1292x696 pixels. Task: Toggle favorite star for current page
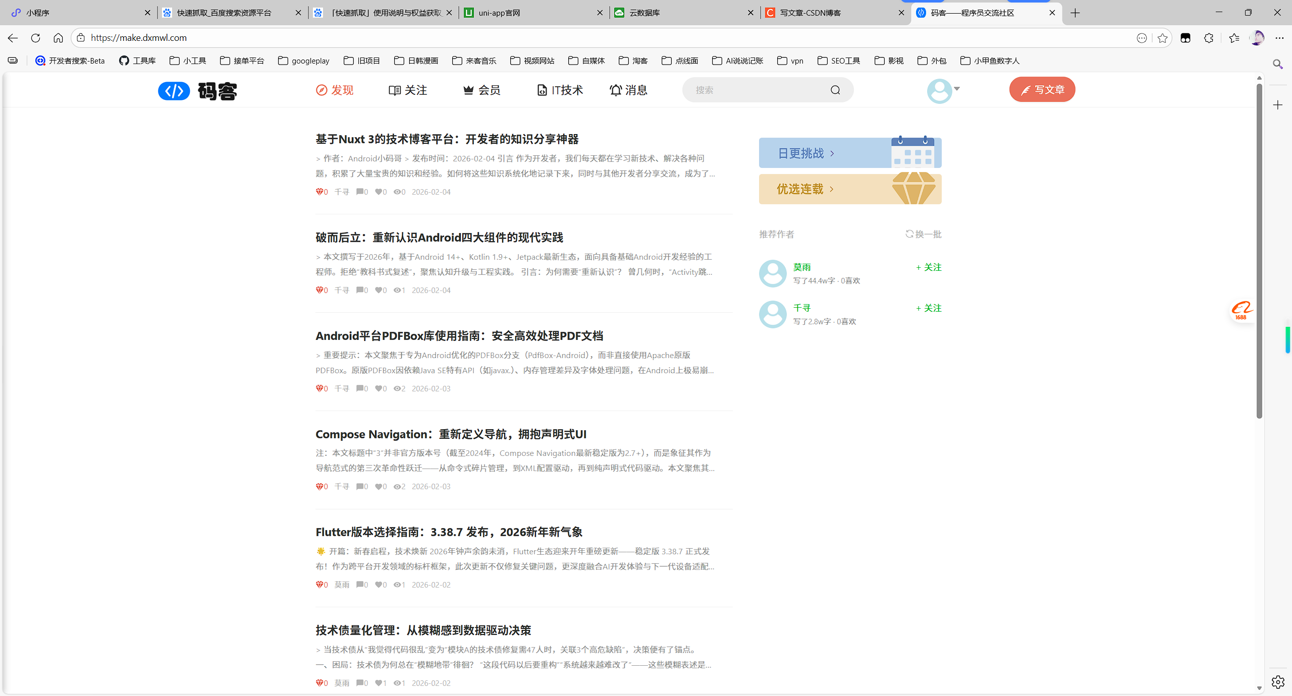(x=1162, y=38)
